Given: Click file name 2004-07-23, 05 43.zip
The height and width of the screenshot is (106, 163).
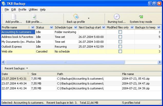Looking at the screenshot, I should (136, 79).
